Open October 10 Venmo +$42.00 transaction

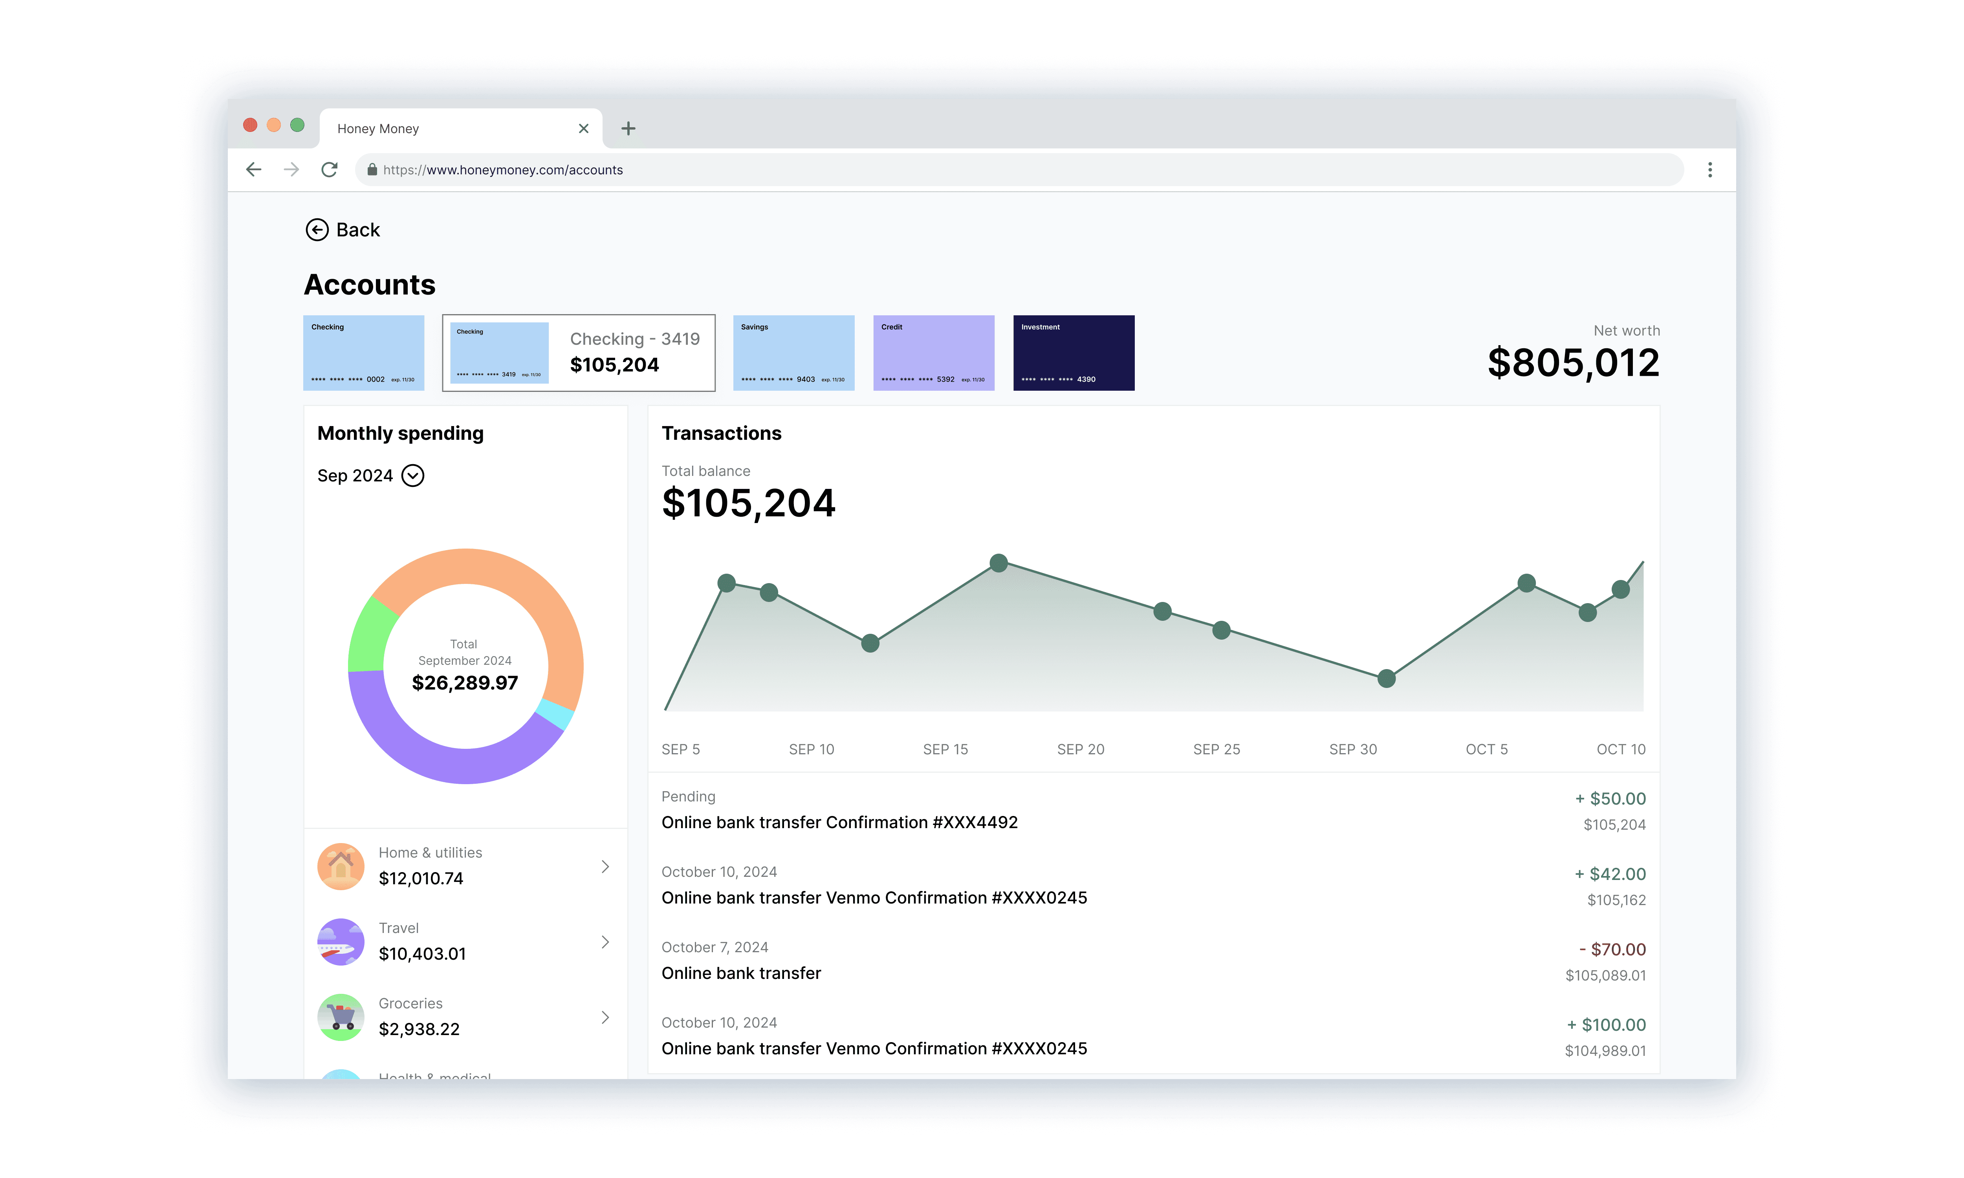click(1154, 885)
